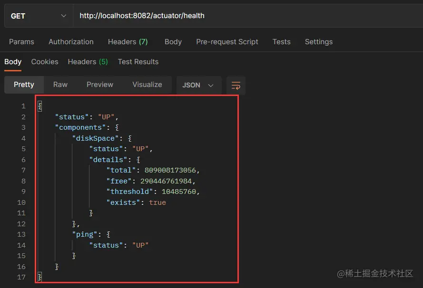Screen dimensions: 423x288
Task: Toggle the line wrap icon
Action: click(x=236, y=86)
